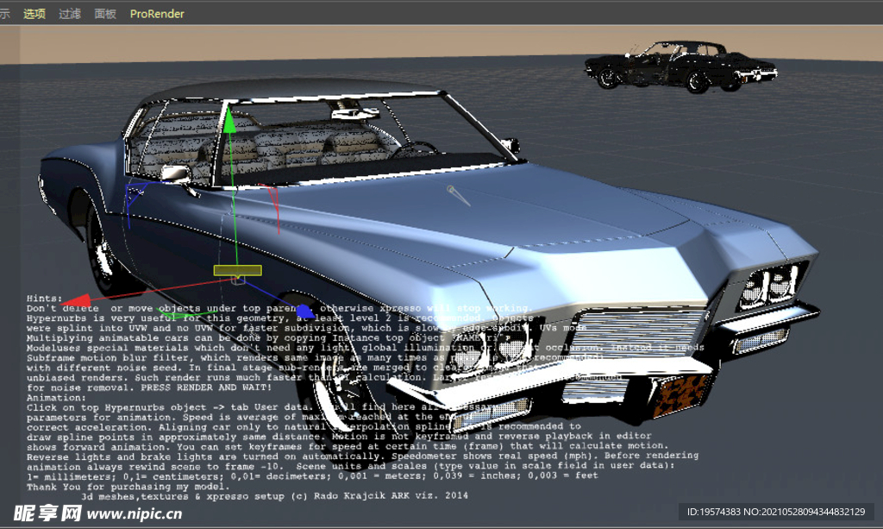Click the www.nipic.cn watermark link
The width and height of the screenshot is (883, 529).
tap(134, 513)
